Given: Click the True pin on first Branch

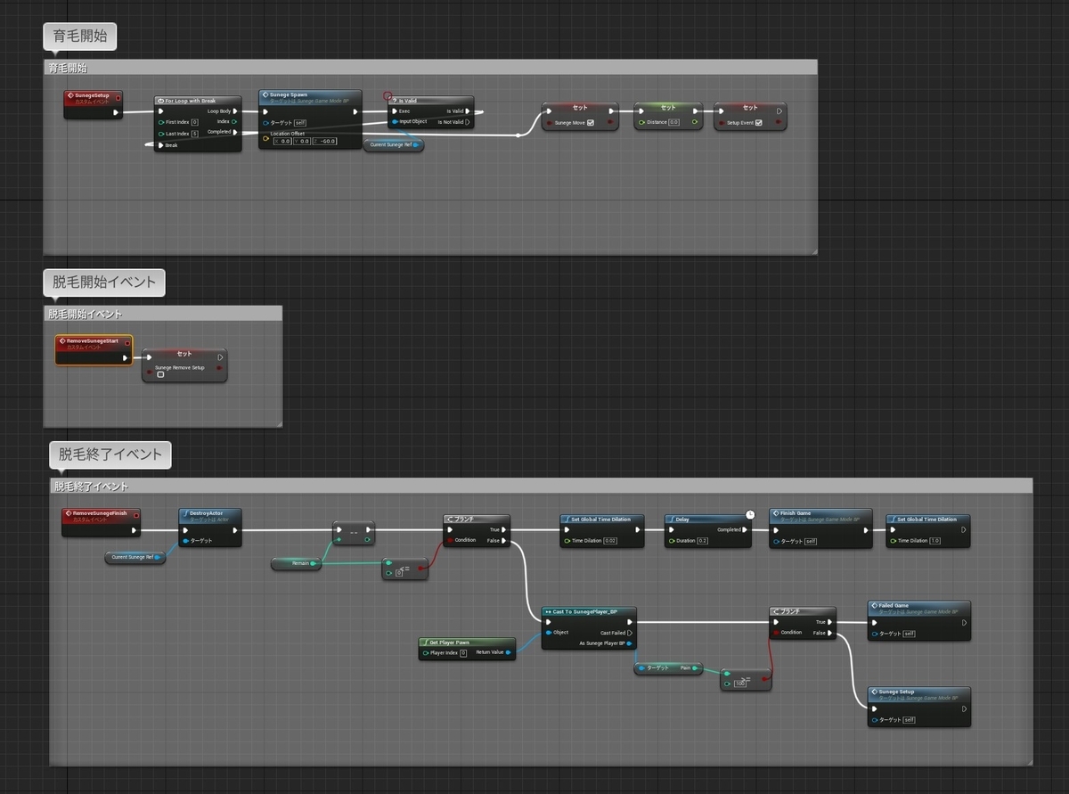Looking at the screenshot, I should tap(504, 529).
